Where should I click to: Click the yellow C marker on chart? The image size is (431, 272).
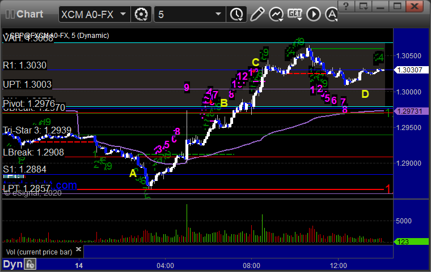pyautogui.click(x=256, y=63)
